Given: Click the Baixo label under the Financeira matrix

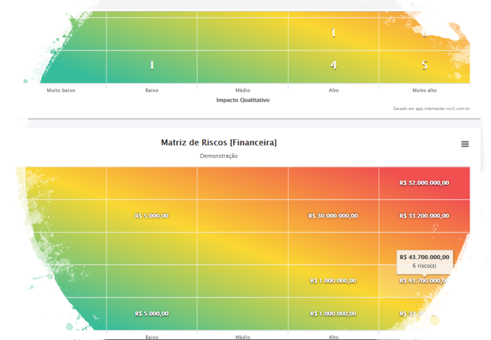Looking at the screenshot, I should pyautogui.click(x=152, y=337).
